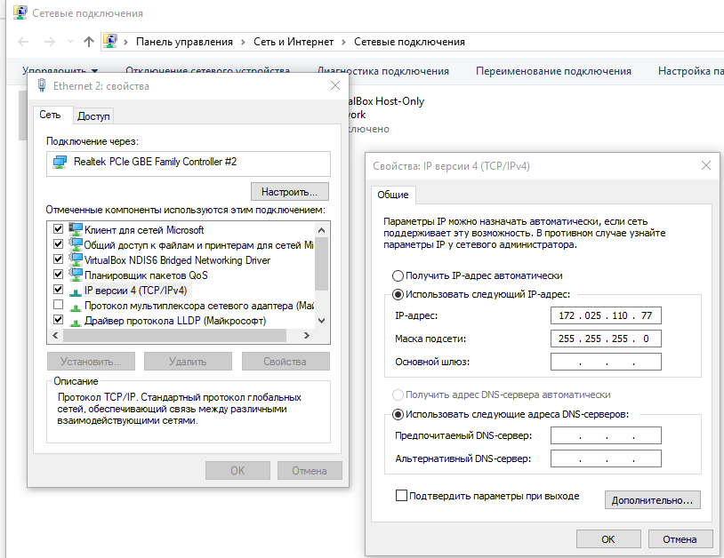Click the Настроить... button

click(289, 192)
